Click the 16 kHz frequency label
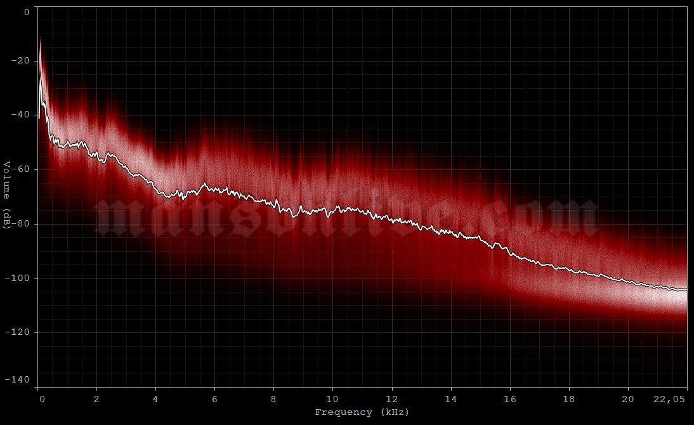Viewport: 694px width, 425px height. (509, 398)
